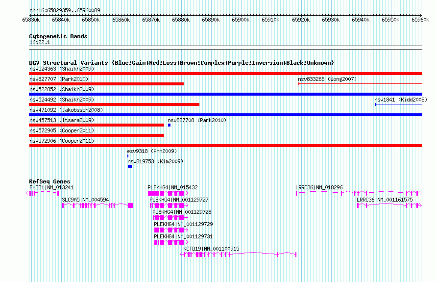
Task: Click the chr16:65829359..65960089 coordinate label
Action: 65,10
